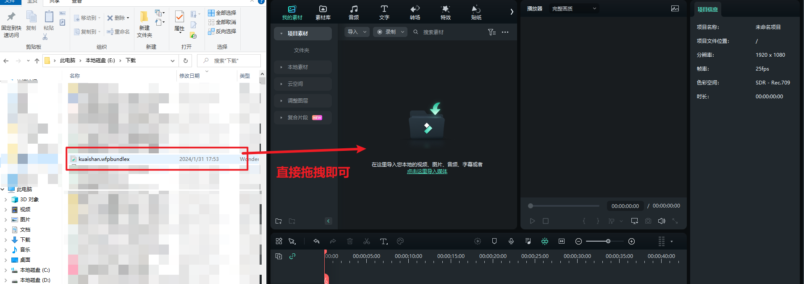Click the scissors split tool
804x284 pixels.
(367, 241)
